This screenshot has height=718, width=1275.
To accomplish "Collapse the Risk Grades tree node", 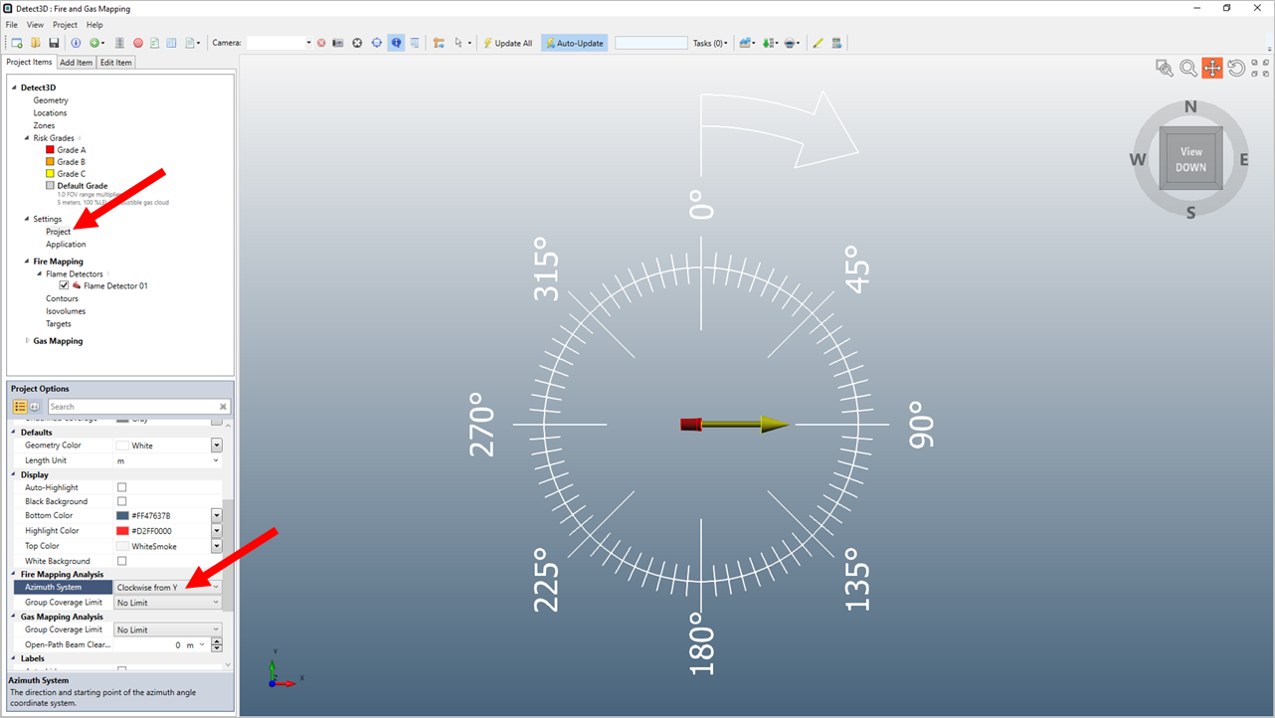I will click(27, 138).
